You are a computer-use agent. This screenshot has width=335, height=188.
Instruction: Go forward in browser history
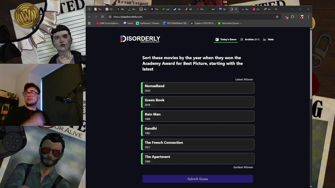coord(96,17)
